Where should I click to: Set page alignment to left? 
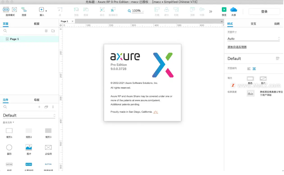click(249, 69)
